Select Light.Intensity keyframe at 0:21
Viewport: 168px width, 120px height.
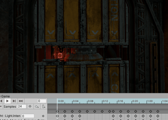tap(136, 116)
